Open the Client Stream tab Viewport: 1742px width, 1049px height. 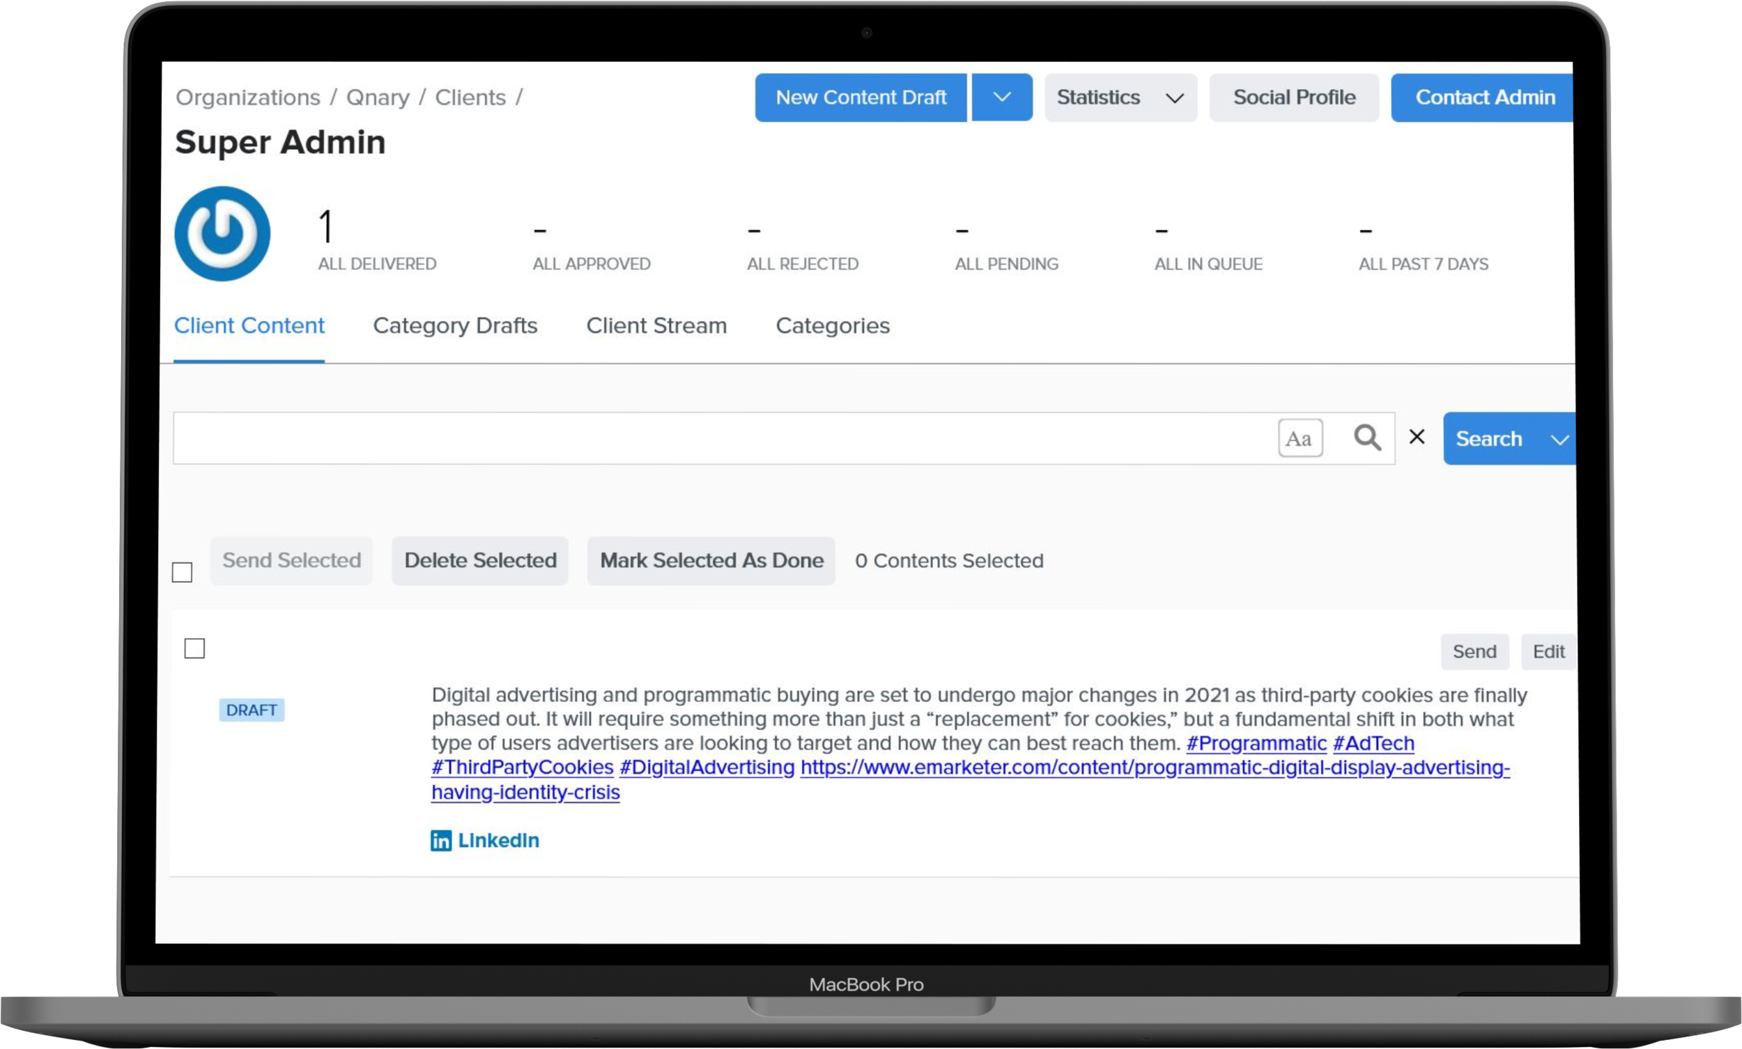656,326
